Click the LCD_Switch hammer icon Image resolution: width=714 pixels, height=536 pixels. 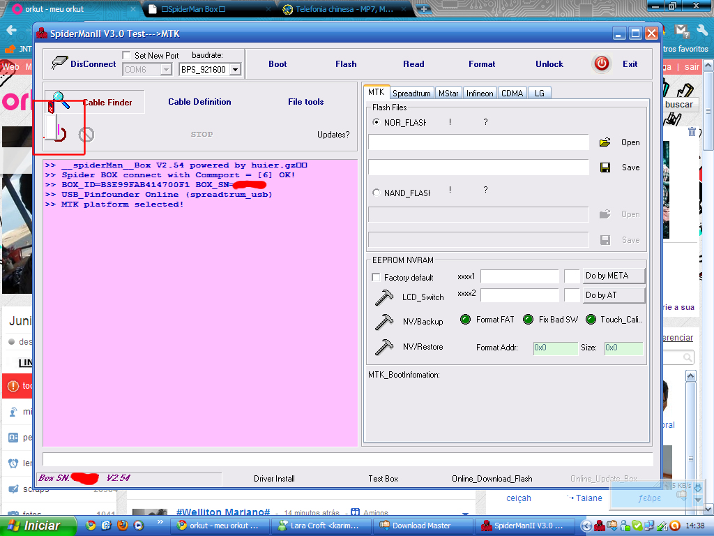(384, 297)
